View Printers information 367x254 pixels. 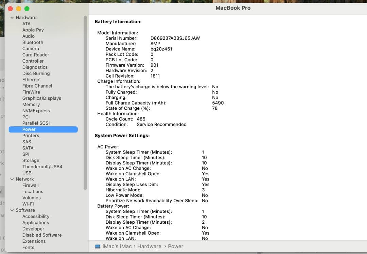31,136
